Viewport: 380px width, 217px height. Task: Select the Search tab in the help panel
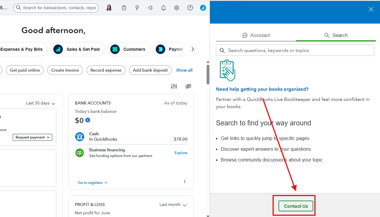[x=336, y=35]
